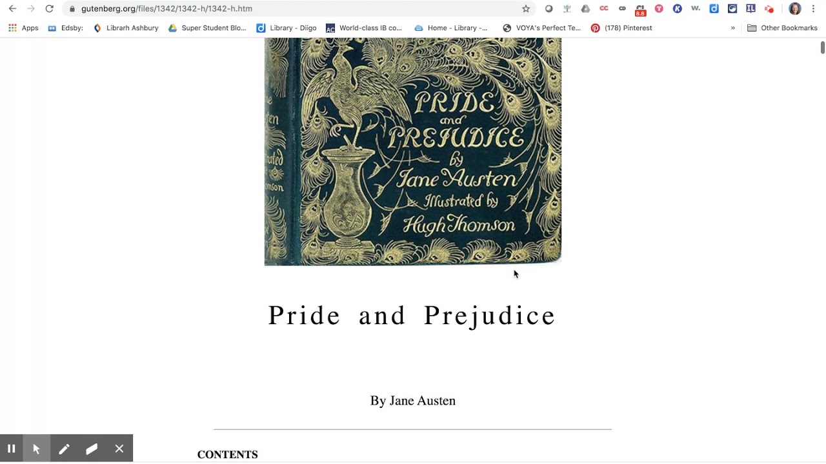Bookmark this page with the star icon
826x464 pixels.
click(x=526, y=8)
